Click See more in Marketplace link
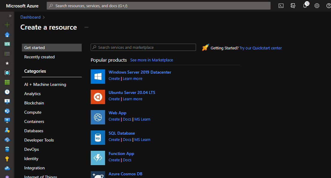The width and height of the screenshot is (331, 178). point(151,60)
